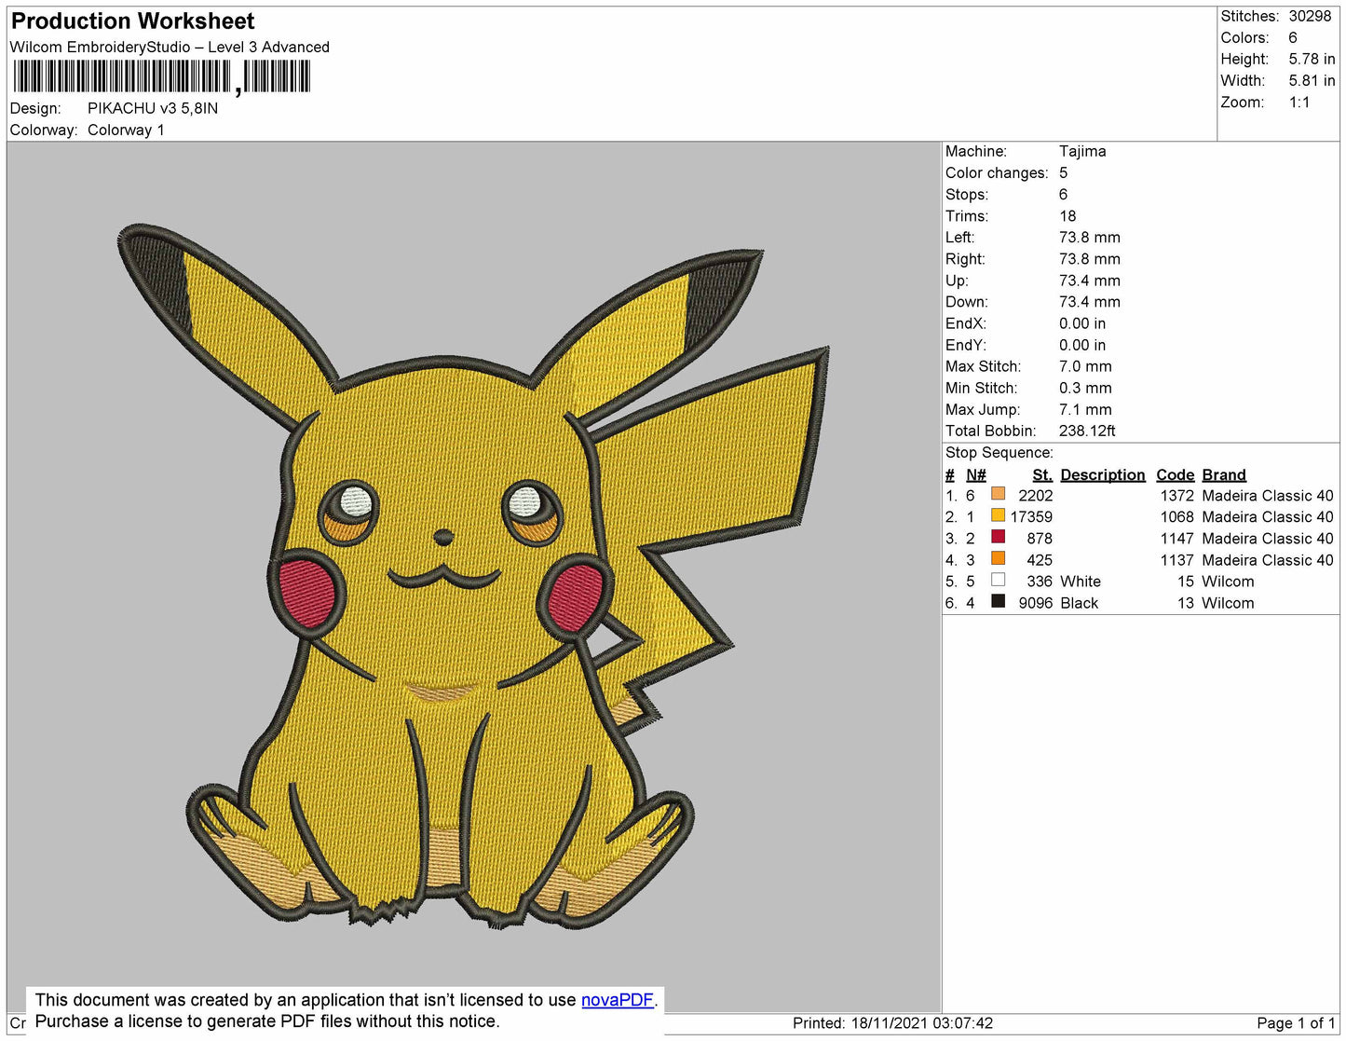Click the EndX value '0.00 in'

click(1082, 323)
